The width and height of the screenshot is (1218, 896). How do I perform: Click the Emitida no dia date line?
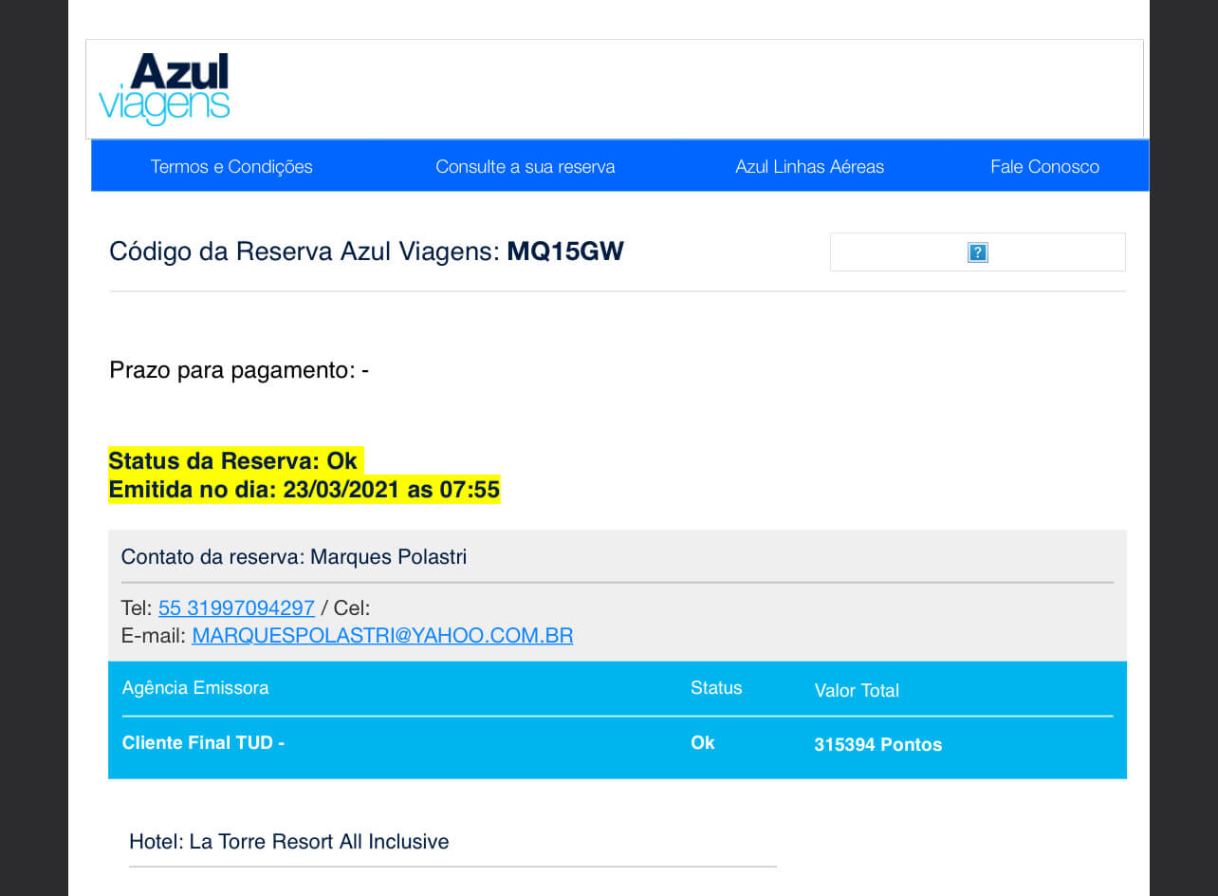[304, 491]
